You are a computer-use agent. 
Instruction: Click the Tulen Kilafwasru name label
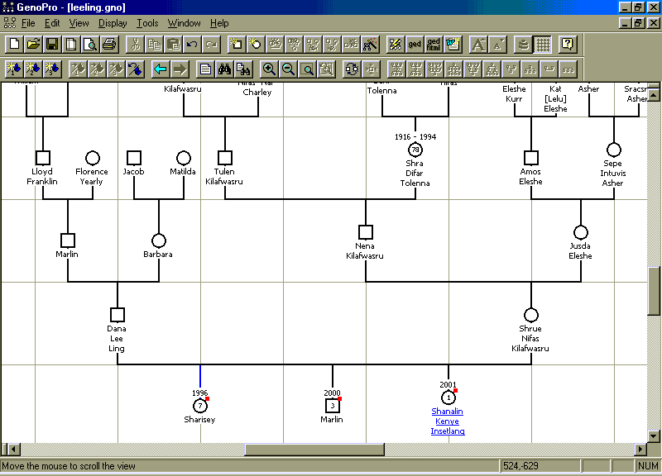click(224, 177)
